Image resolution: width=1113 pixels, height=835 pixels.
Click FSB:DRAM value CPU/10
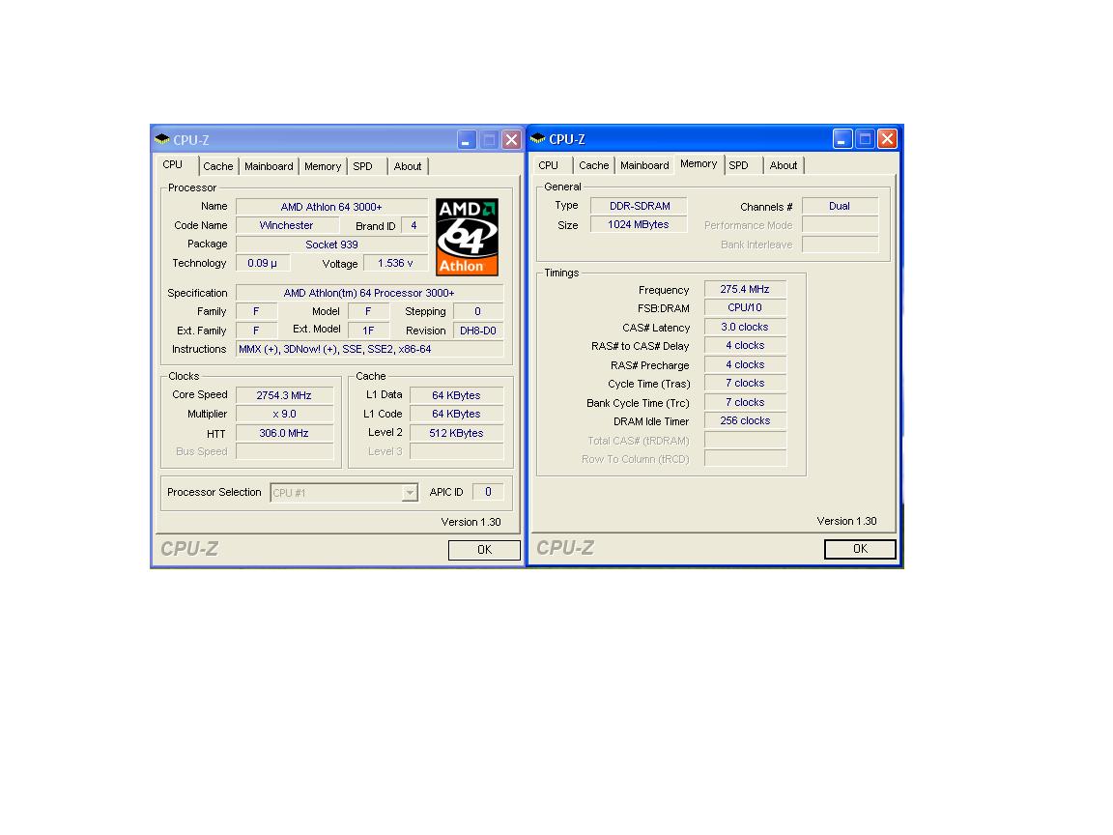pos(745,307)
